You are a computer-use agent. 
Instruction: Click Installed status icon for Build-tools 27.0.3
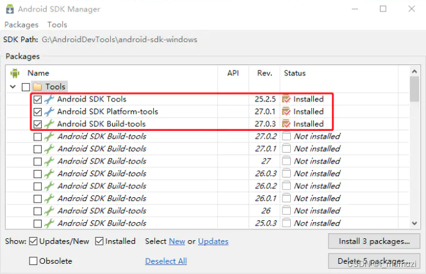286,124
